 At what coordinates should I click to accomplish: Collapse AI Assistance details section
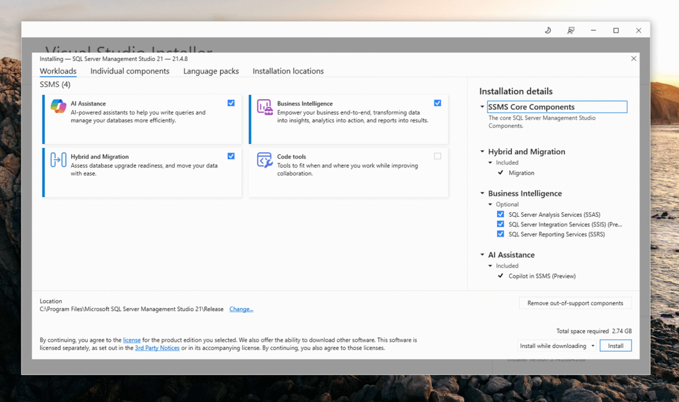[x=482, y=255]
